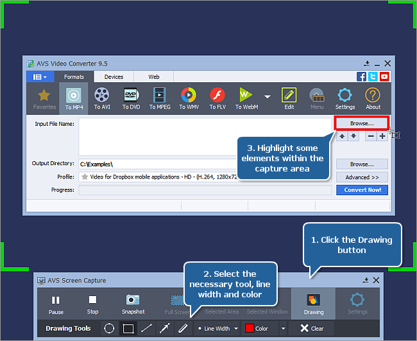Add input file with plus button
The height and width of the screenshot is (341, 417).
[x=382, y=136]
